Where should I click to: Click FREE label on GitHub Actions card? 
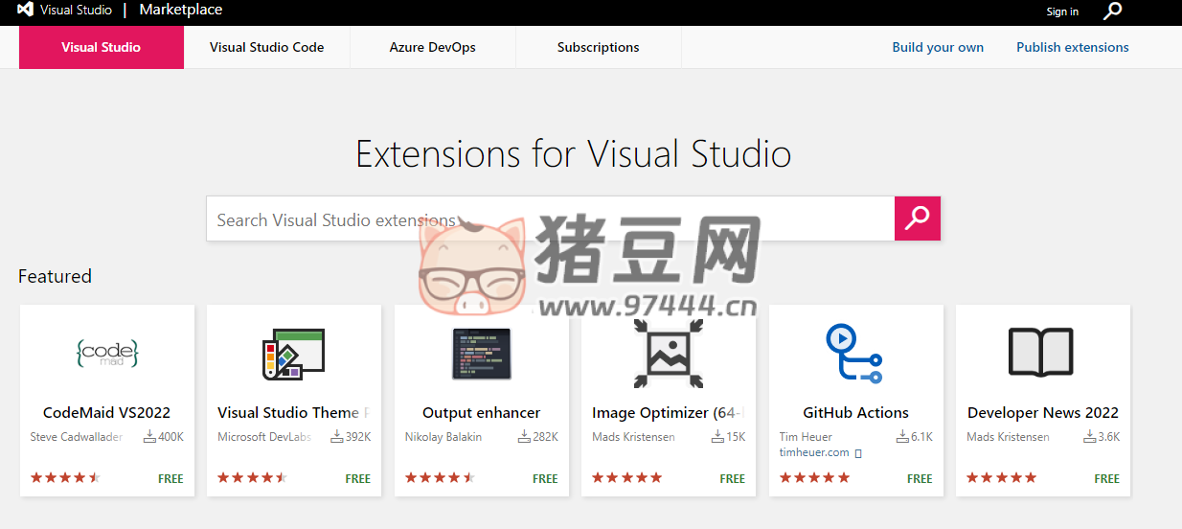tap(920, 478)
